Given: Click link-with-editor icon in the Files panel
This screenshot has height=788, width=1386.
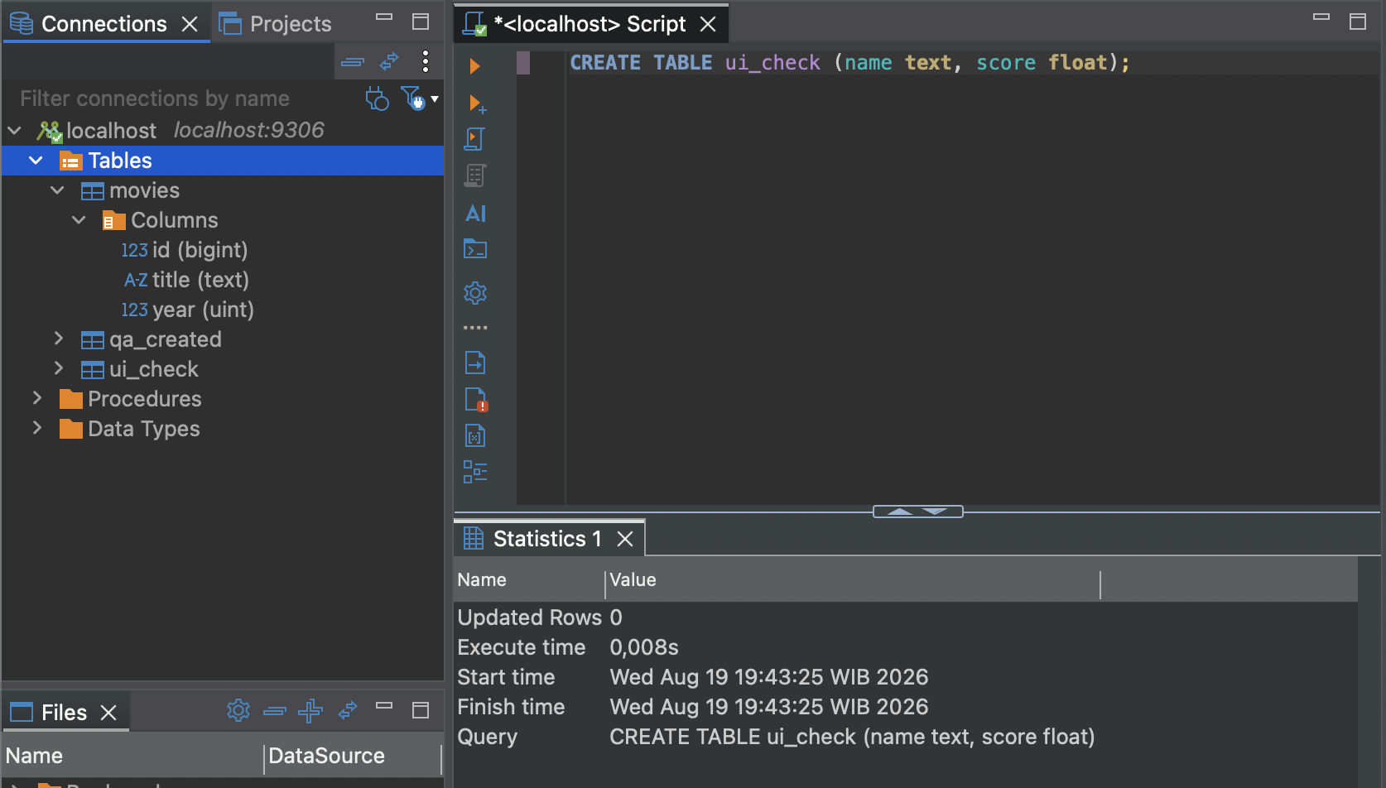Looking at the screenshot, I should [x=348, y=710].
